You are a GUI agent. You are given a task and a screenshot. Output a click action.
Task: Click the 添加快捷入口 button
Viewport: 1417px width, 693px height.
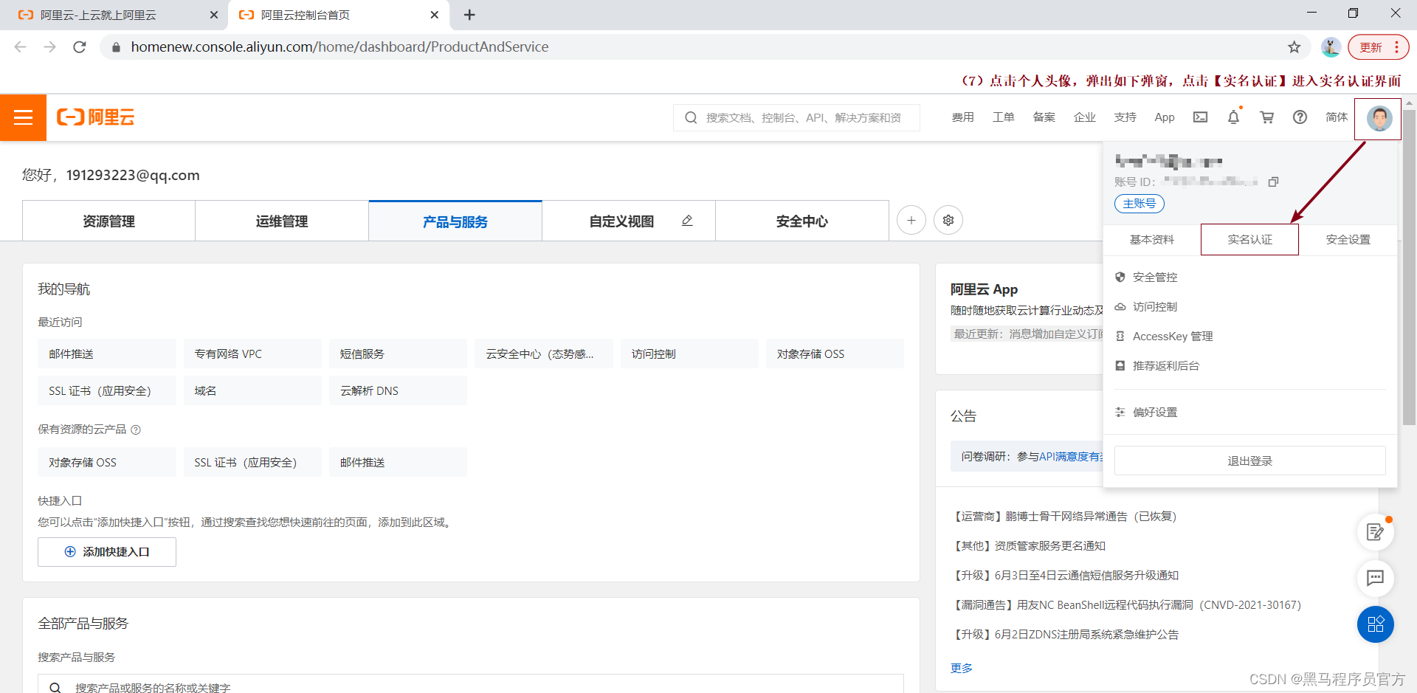coord(107,552)
